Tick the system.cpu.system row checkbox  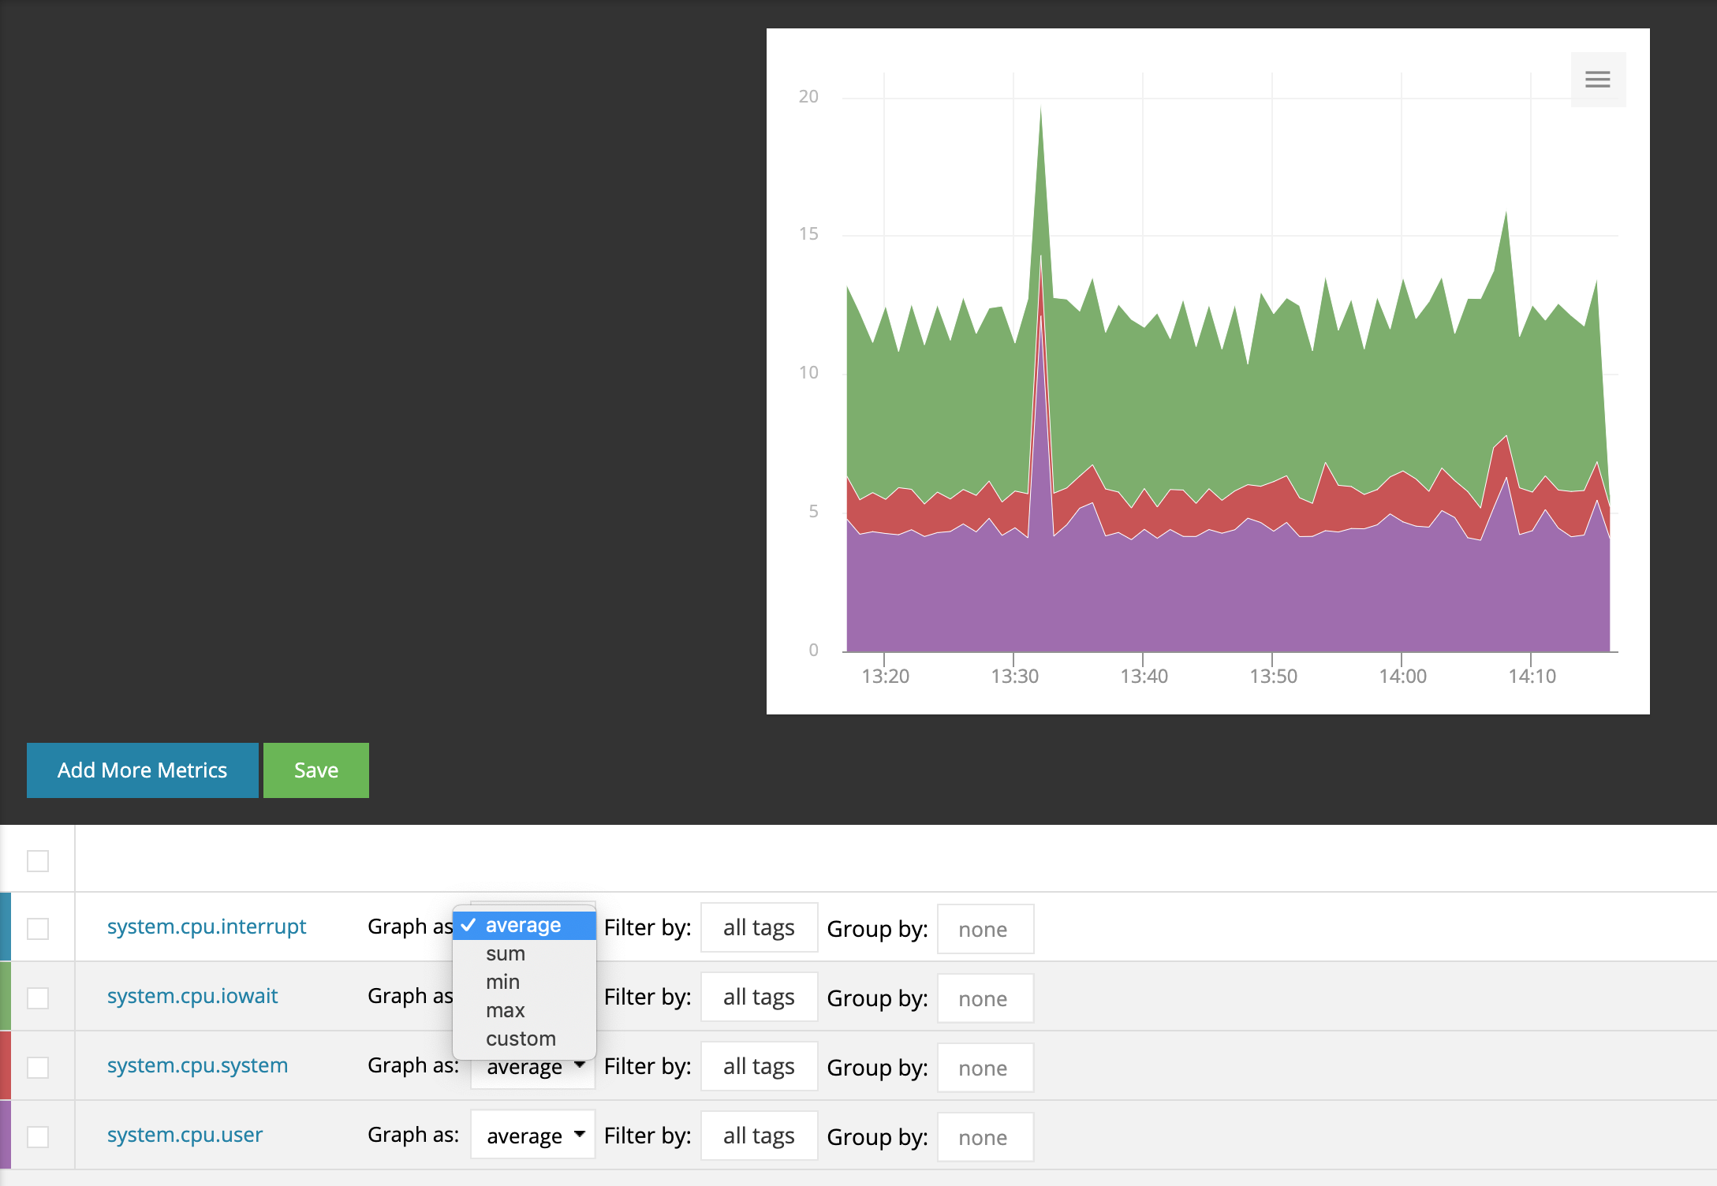38,1067
